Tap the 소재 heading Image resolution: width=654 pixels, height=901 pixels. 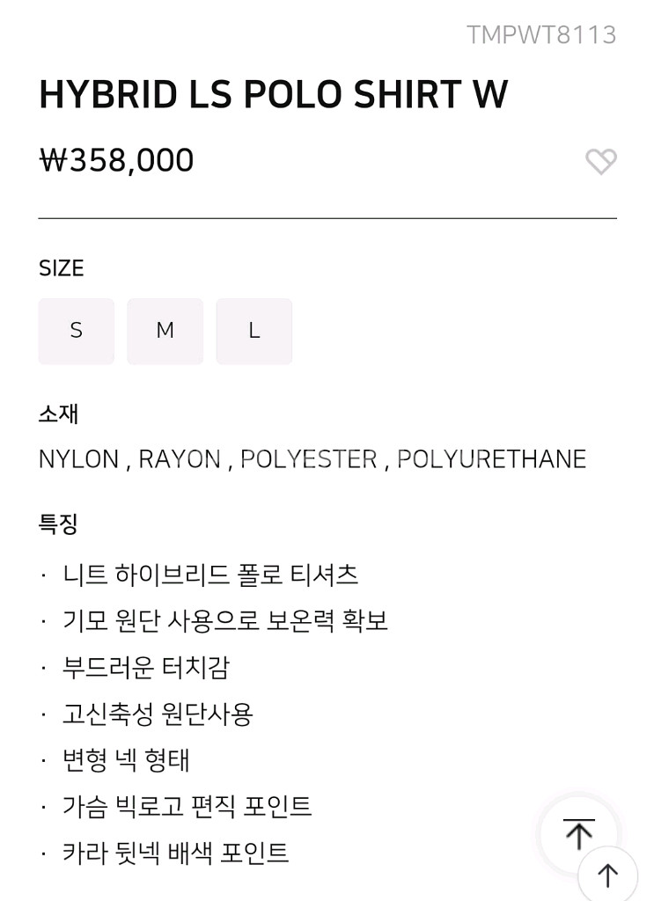[58, 414]
